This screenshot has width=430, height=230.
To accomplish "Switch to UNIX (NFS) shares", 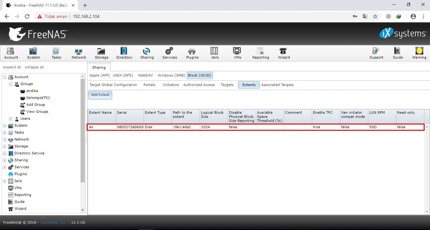I will point(123,75).
